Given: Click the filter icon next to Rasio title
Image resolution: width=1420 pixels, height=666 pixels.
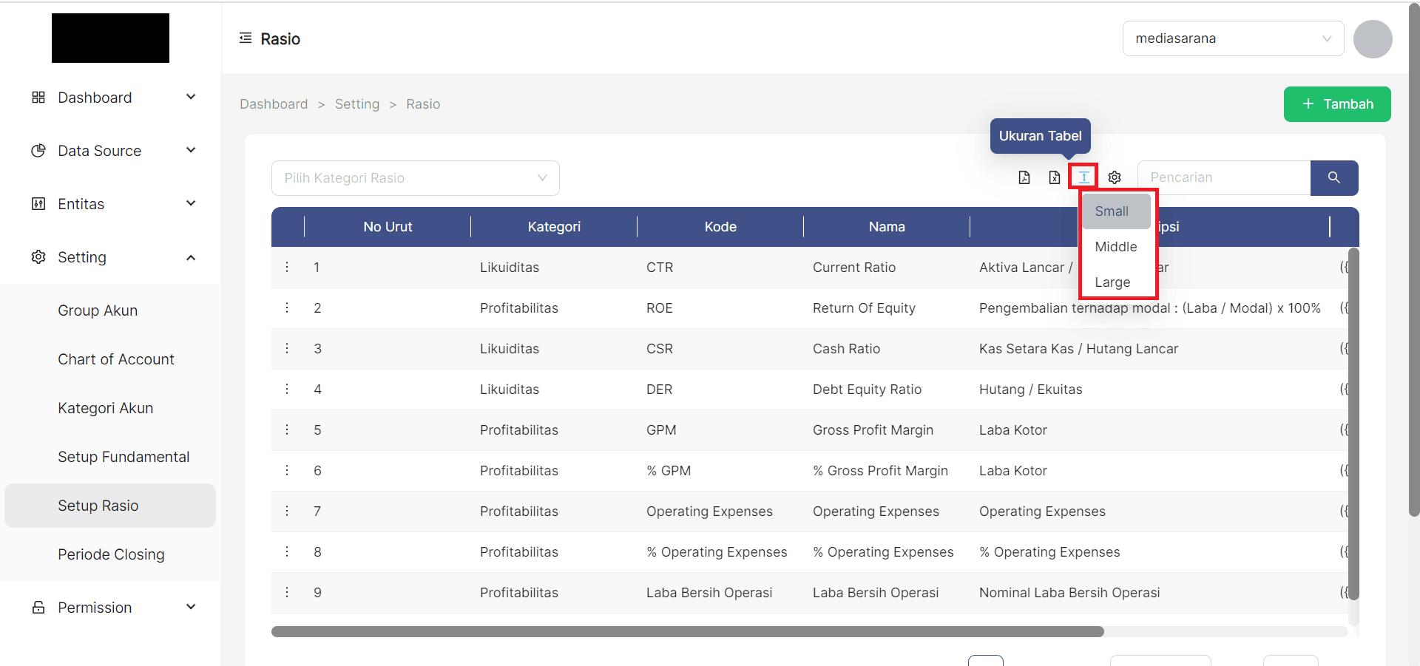Looking at the screenshot, I should pyautogui.click(x=245, y=38).
